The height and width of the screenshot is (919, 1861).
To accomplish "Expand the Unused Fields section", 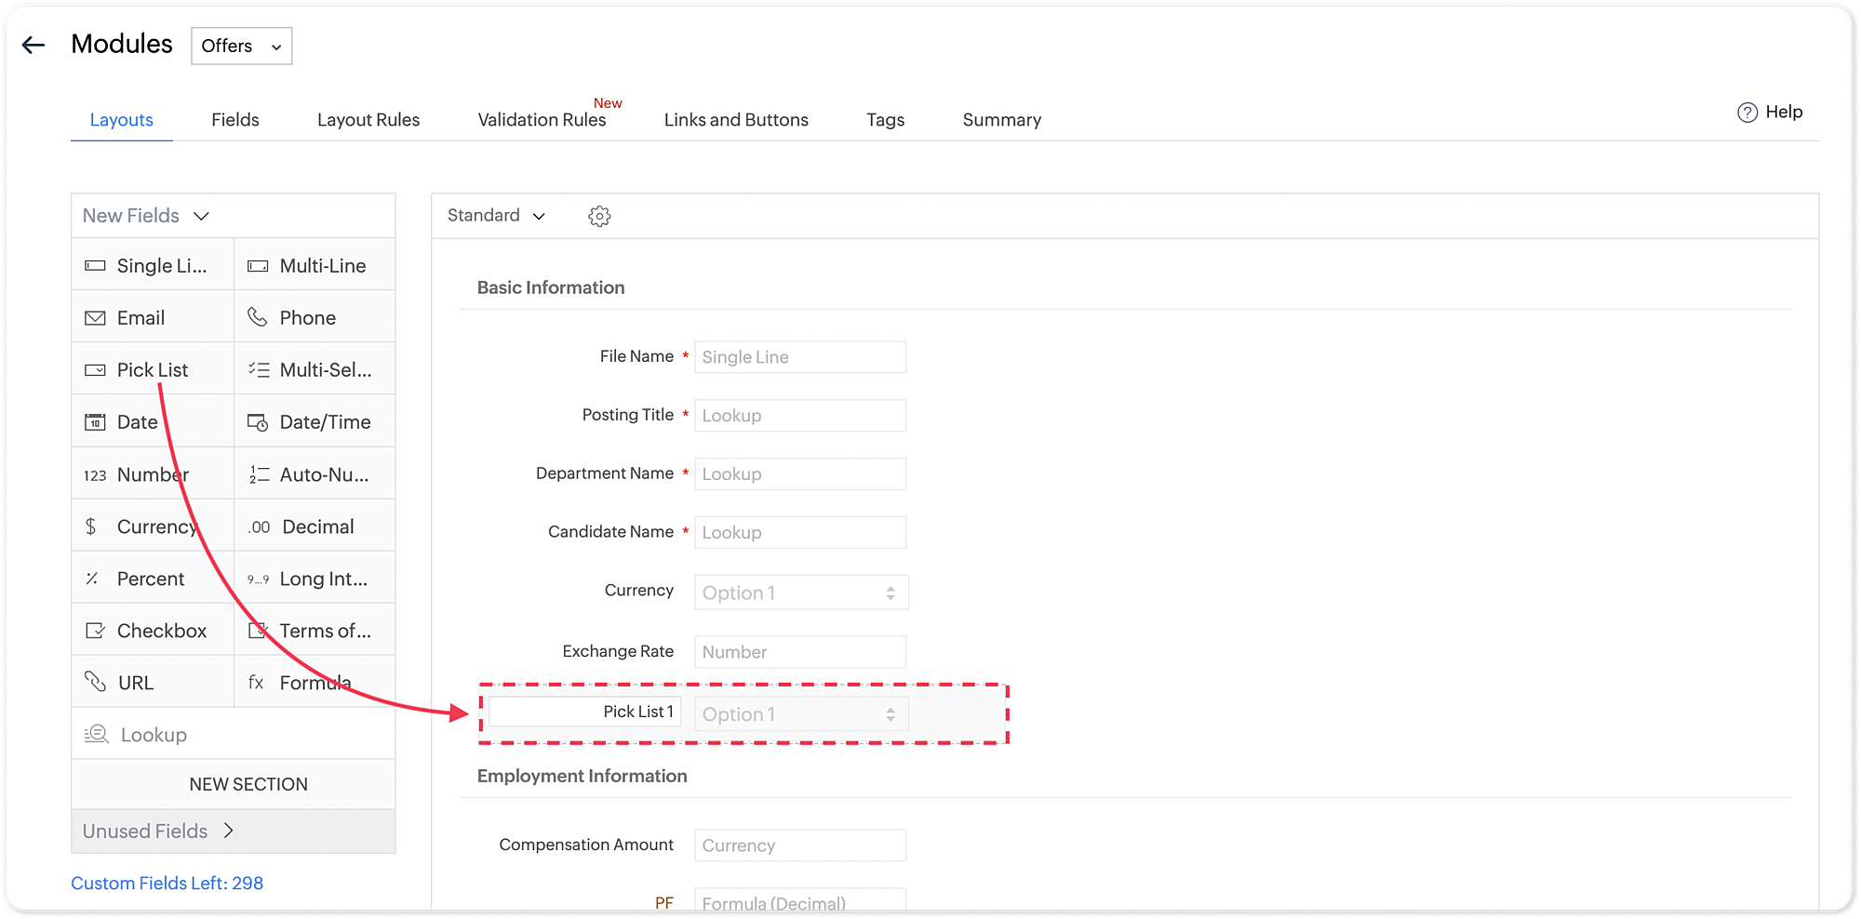I will [x=158, y=831].
